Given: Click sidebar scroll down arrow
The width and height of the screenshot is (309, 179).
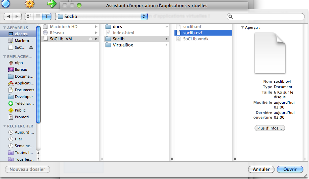Looking at the screenshot, I should pyautogui.click(x=39, y=158).
